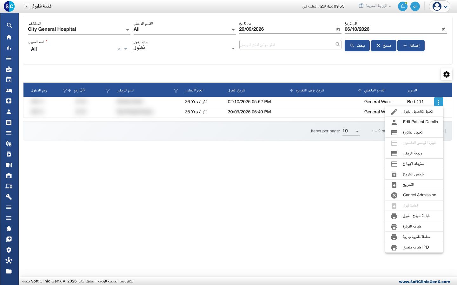Open the wrench tools icon in sidebar
The width and height of the screenshot is (457, 285).
(x=9, y=197)
